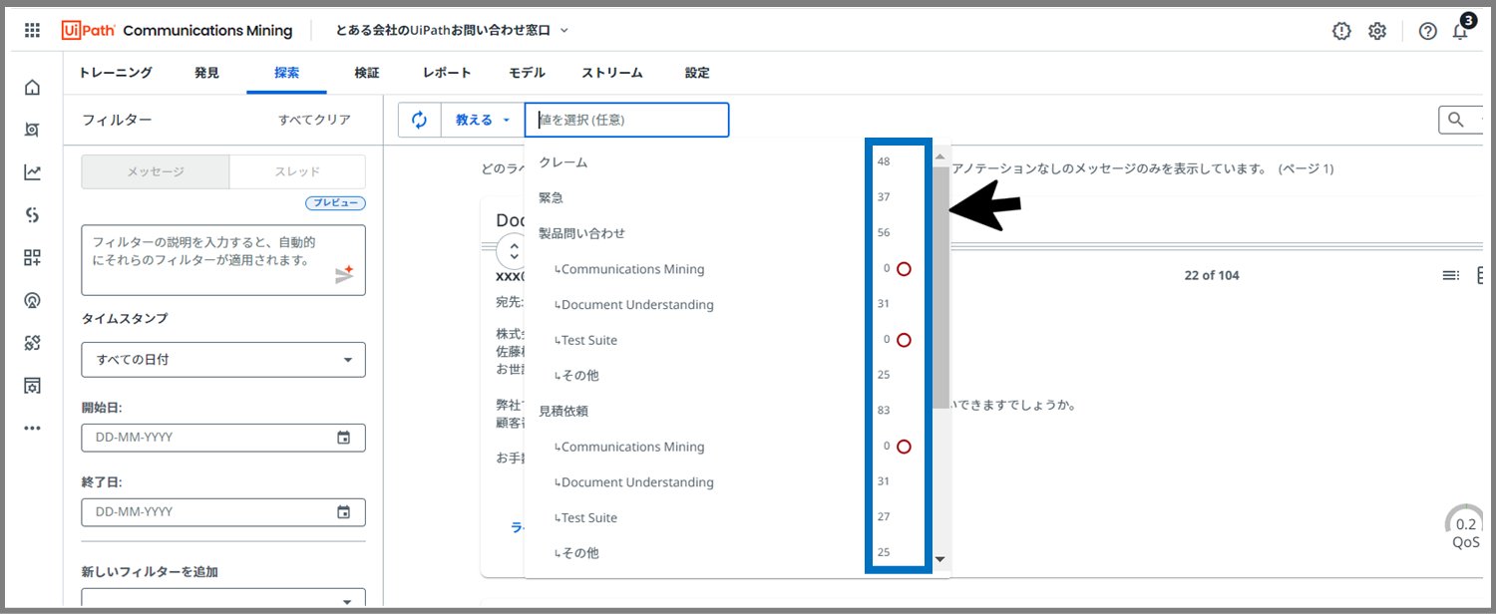Click the label list scrollbar up arrow

939,156
